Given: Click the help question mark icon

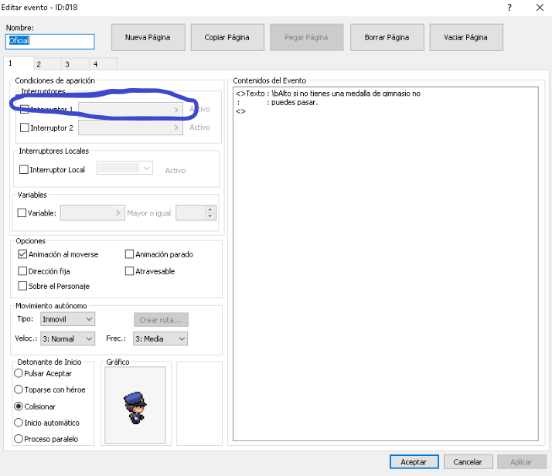Looking at the screenshot, I should coord(509,7).
